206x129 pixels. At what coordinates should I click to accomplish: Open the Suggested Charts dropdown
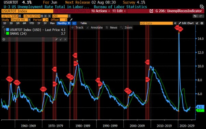72,11
